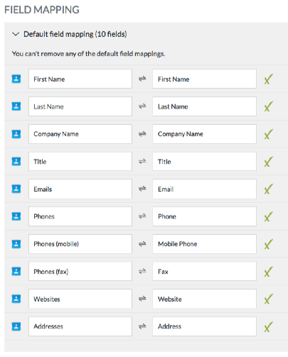This screenshot has height=357, width=288.
Task: Click green checkmark on First Name mapping
Action: click(x=269, y=79)
